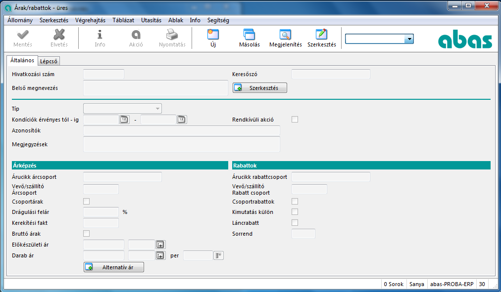Select the Általános tab
501x292 pixels.
tap(22, 61)
